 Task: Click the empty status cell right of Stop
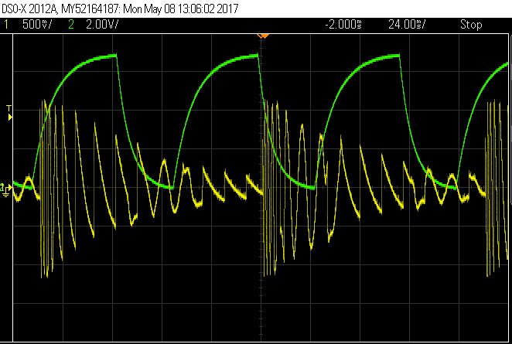[x=499, y=25]
